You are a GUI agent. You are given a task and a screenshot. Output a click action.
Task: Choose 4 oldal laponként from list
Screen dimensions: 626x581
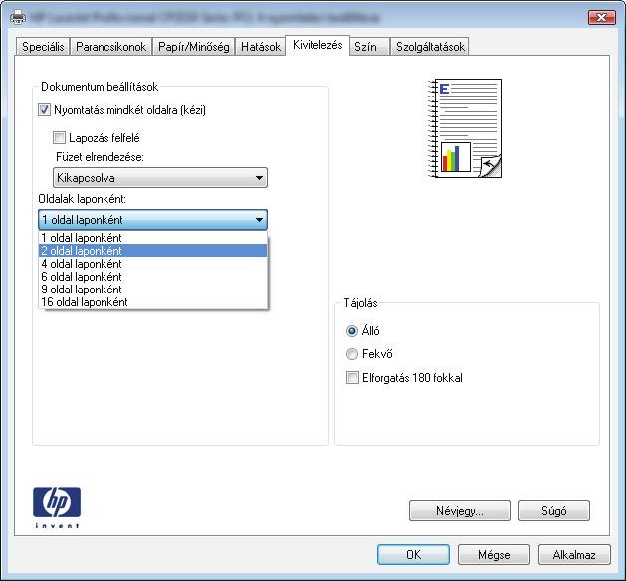pyautogui.click(x=153, y=264)
